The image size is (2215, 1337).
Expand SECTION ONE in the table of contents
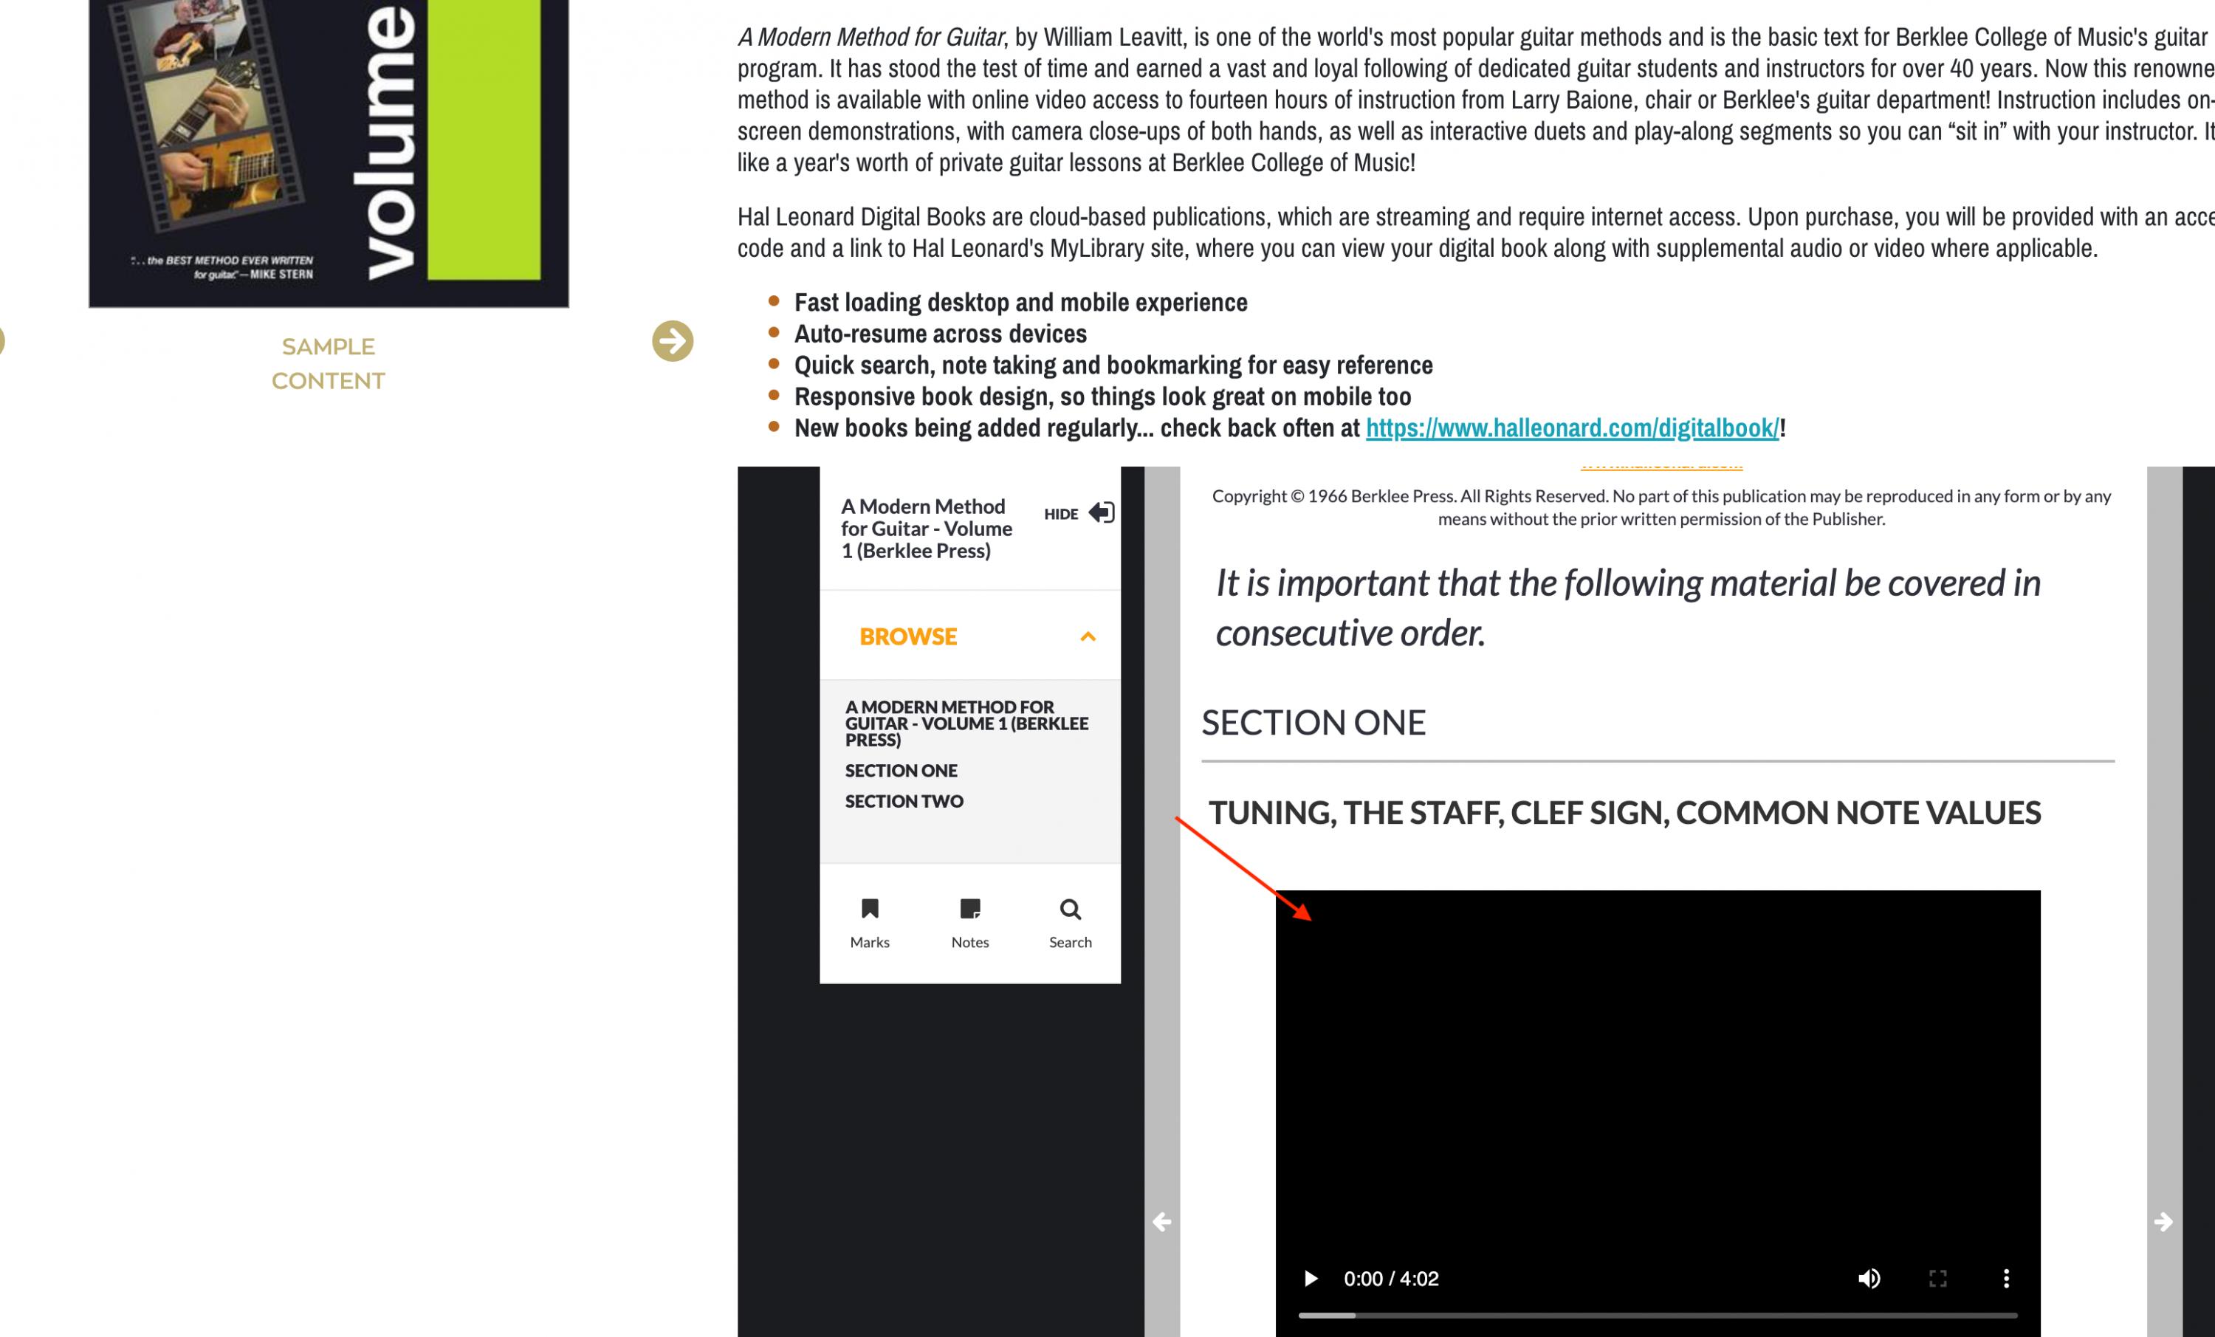pos(902,769)
